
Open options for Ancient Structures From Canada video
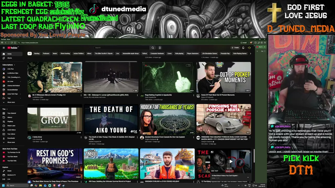[194, 137]
